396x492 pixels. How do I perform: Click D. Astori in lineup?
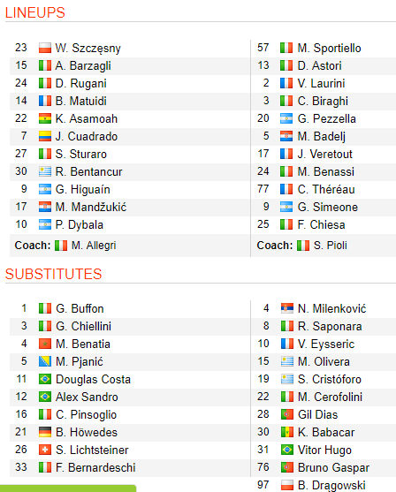319,65
